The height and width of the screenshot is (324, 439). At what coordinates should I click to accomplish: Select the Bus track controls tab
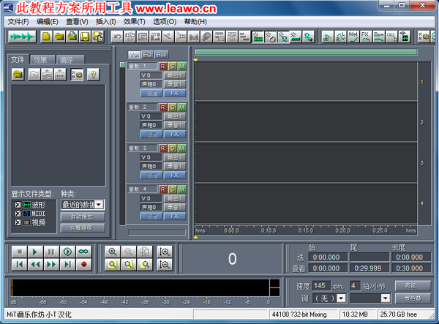(161, 55)
